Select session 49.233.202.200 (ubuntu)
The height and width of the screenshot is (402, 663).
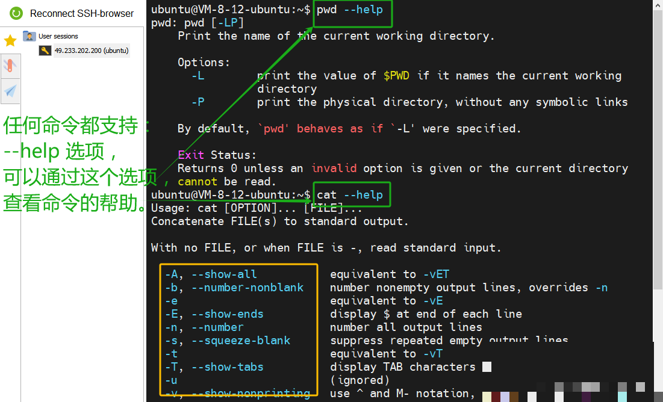click(92, 51)
